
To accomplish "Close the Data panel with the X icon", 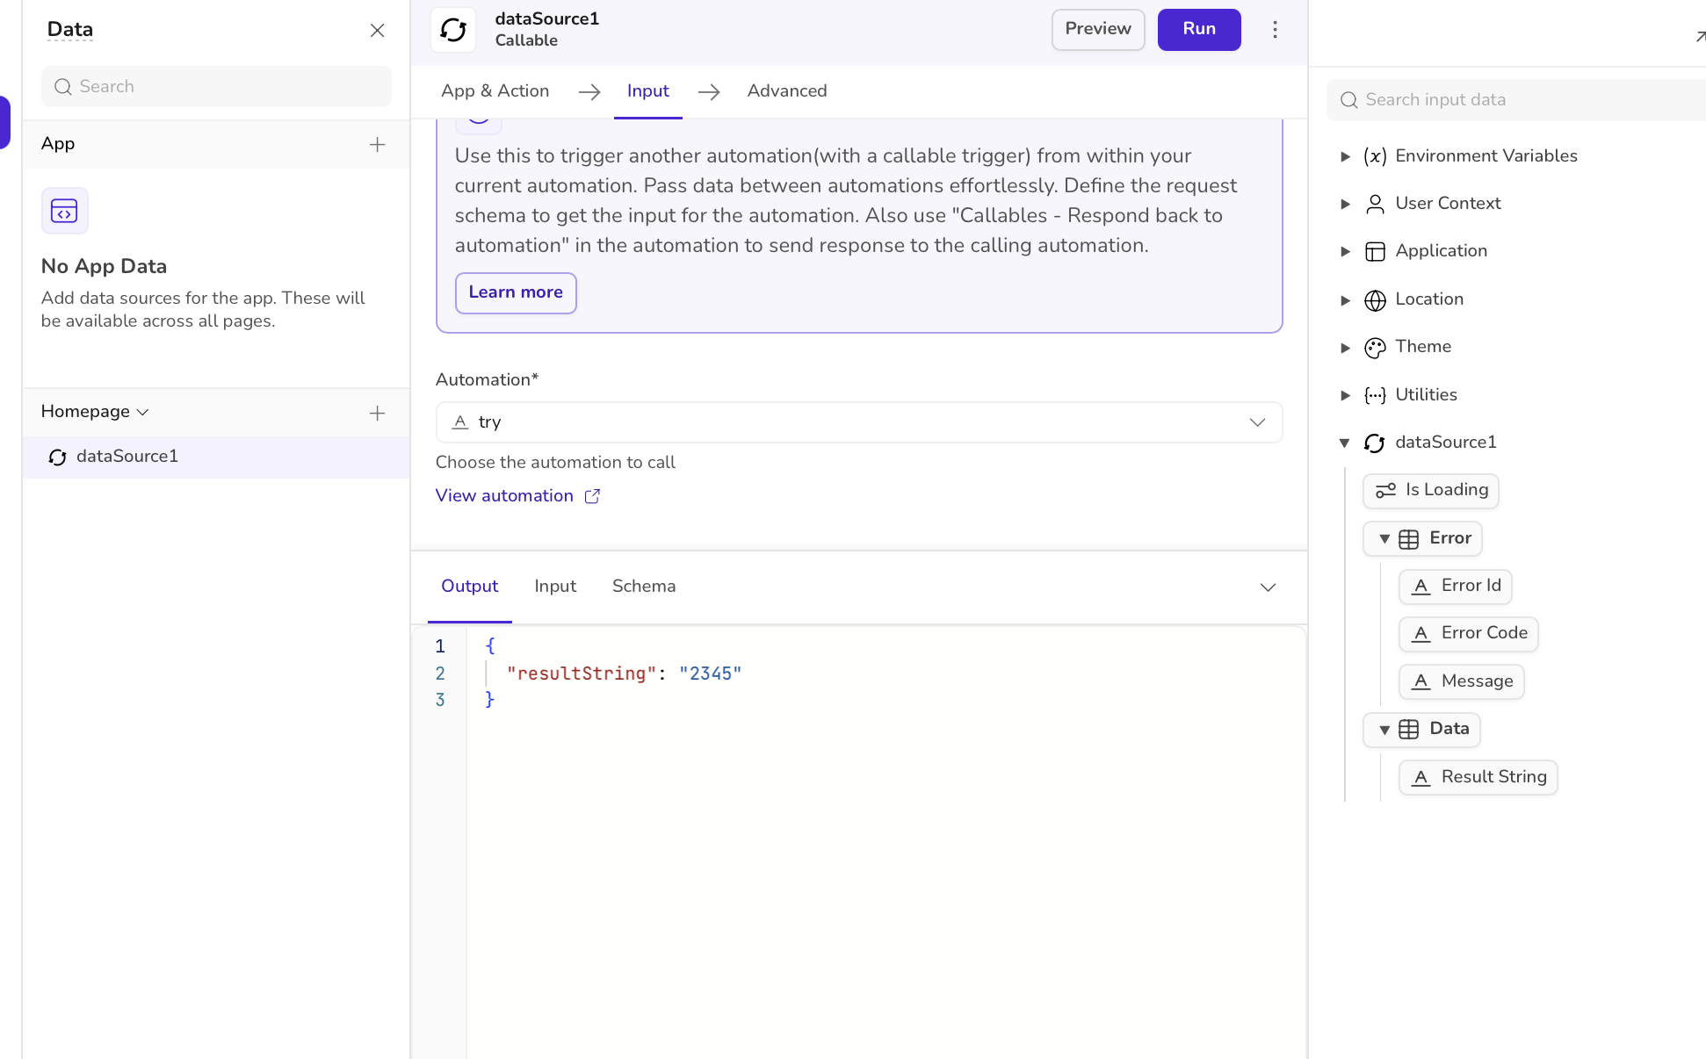I will (377, 30).
